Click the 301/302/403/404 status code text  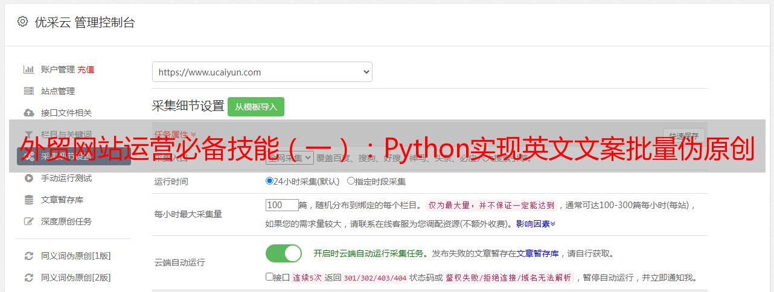(x=374, y=278)
